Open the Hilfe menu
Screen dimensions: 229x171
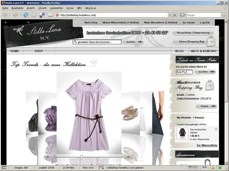(x=79, y=8)
